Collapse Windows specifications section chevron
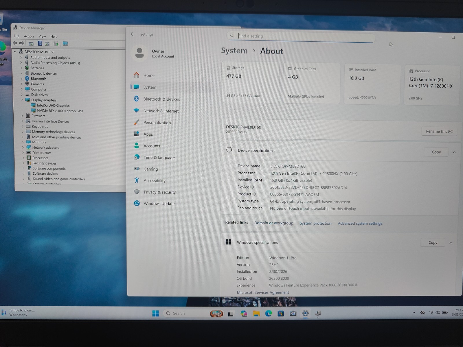This screenshot has height=347, width=463. coord(451,243)
